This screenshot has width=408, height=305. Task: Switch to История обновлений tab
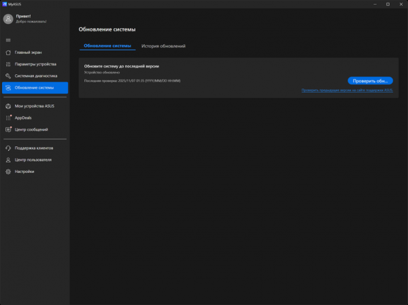(163, 46)
